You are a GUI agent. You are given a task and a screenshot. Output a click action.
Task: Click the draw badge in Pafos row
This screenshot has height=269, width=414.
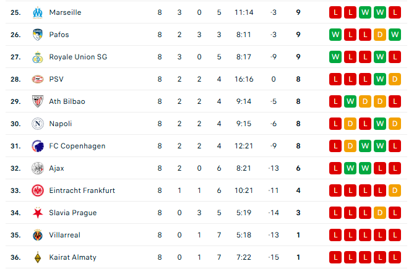point(380,35)
